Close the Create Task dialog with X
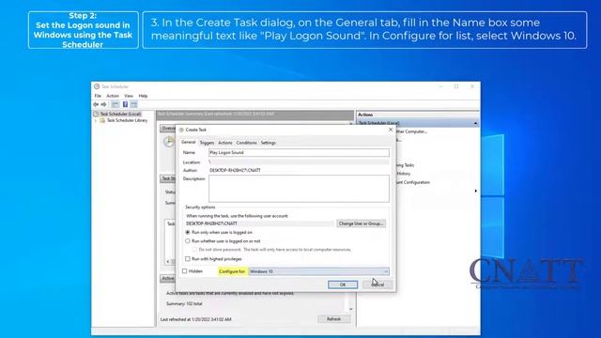This screenshot has height=338, width=601. click(x=391, y=130)
